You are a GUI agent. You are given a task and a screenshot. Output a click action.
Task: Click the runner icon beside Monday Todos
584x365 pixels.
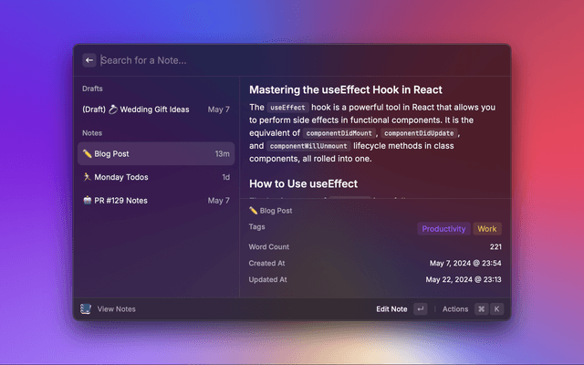point(87,177)
